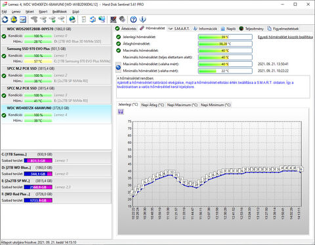Click the 831,5 GB free space bar
315x245 pixels.
[38, 161]
